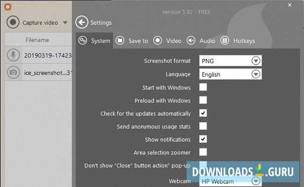Enable Start with Windows checkbox
The width and height of the screenshot is (304, 187).
pyautogui.click(x=203, y=87)
